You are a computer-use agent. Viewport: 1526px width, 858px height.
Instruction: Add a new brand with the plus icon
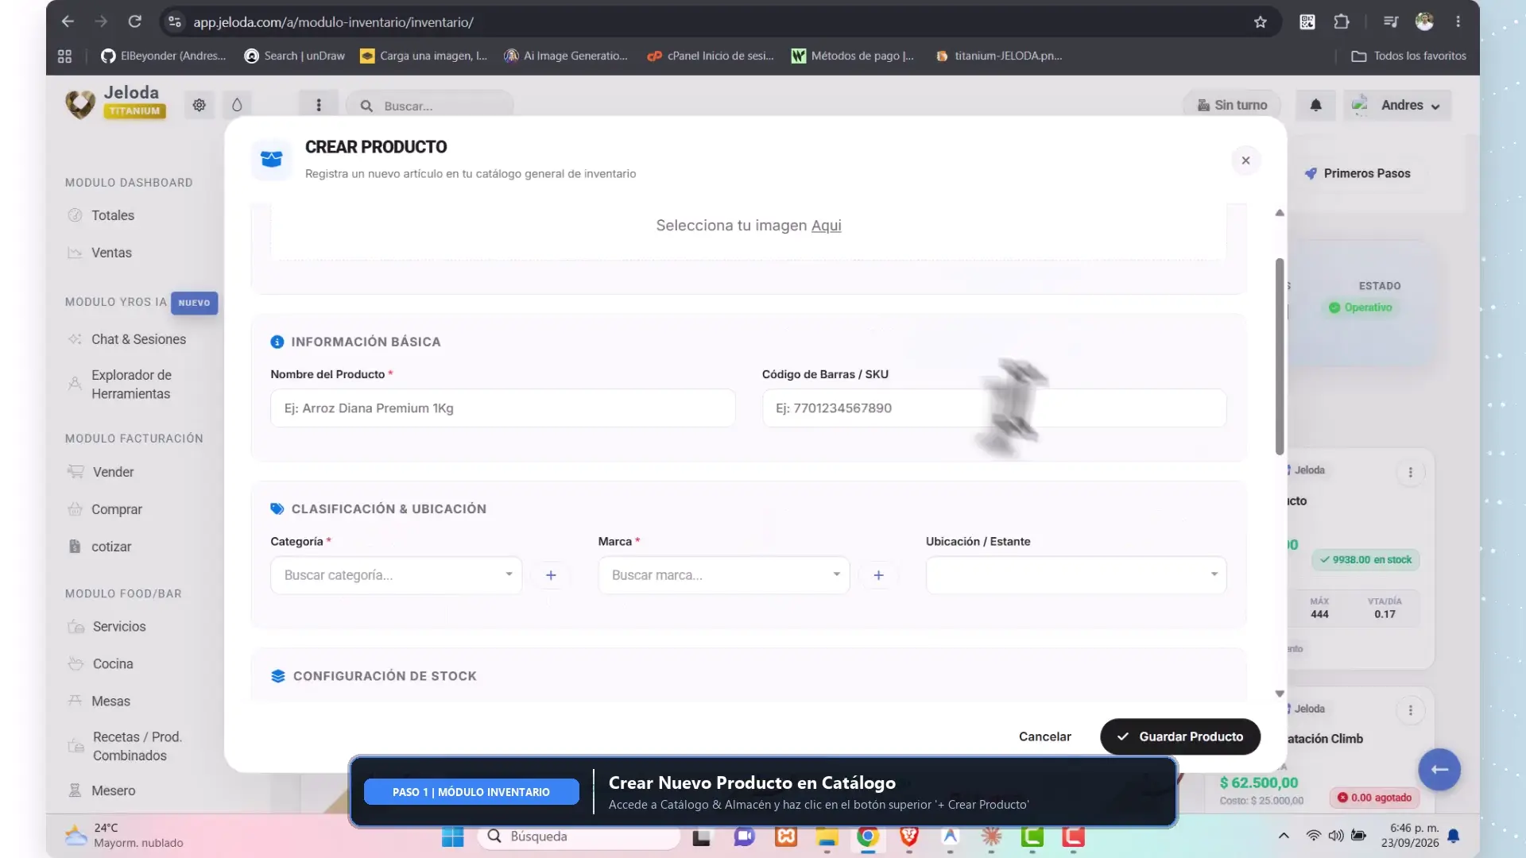pos(878,575)
